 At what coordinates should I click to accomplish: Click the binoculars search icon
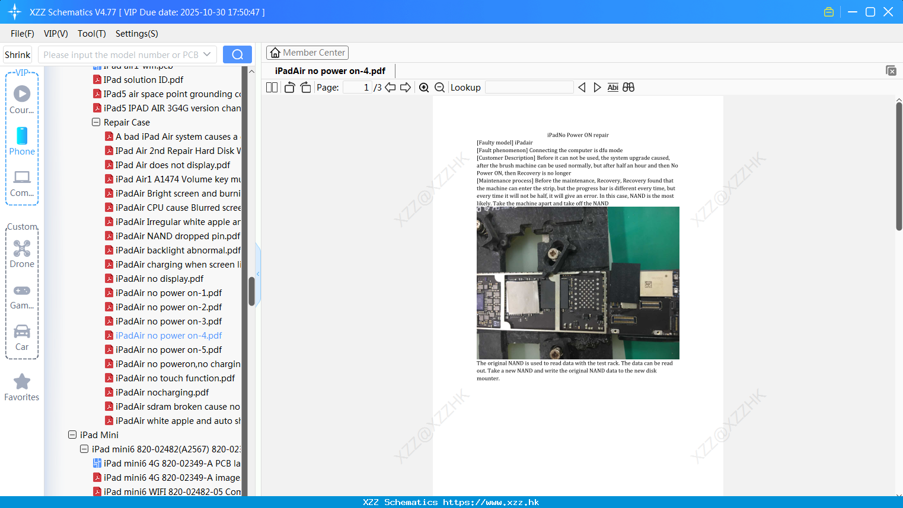[628, 88]
